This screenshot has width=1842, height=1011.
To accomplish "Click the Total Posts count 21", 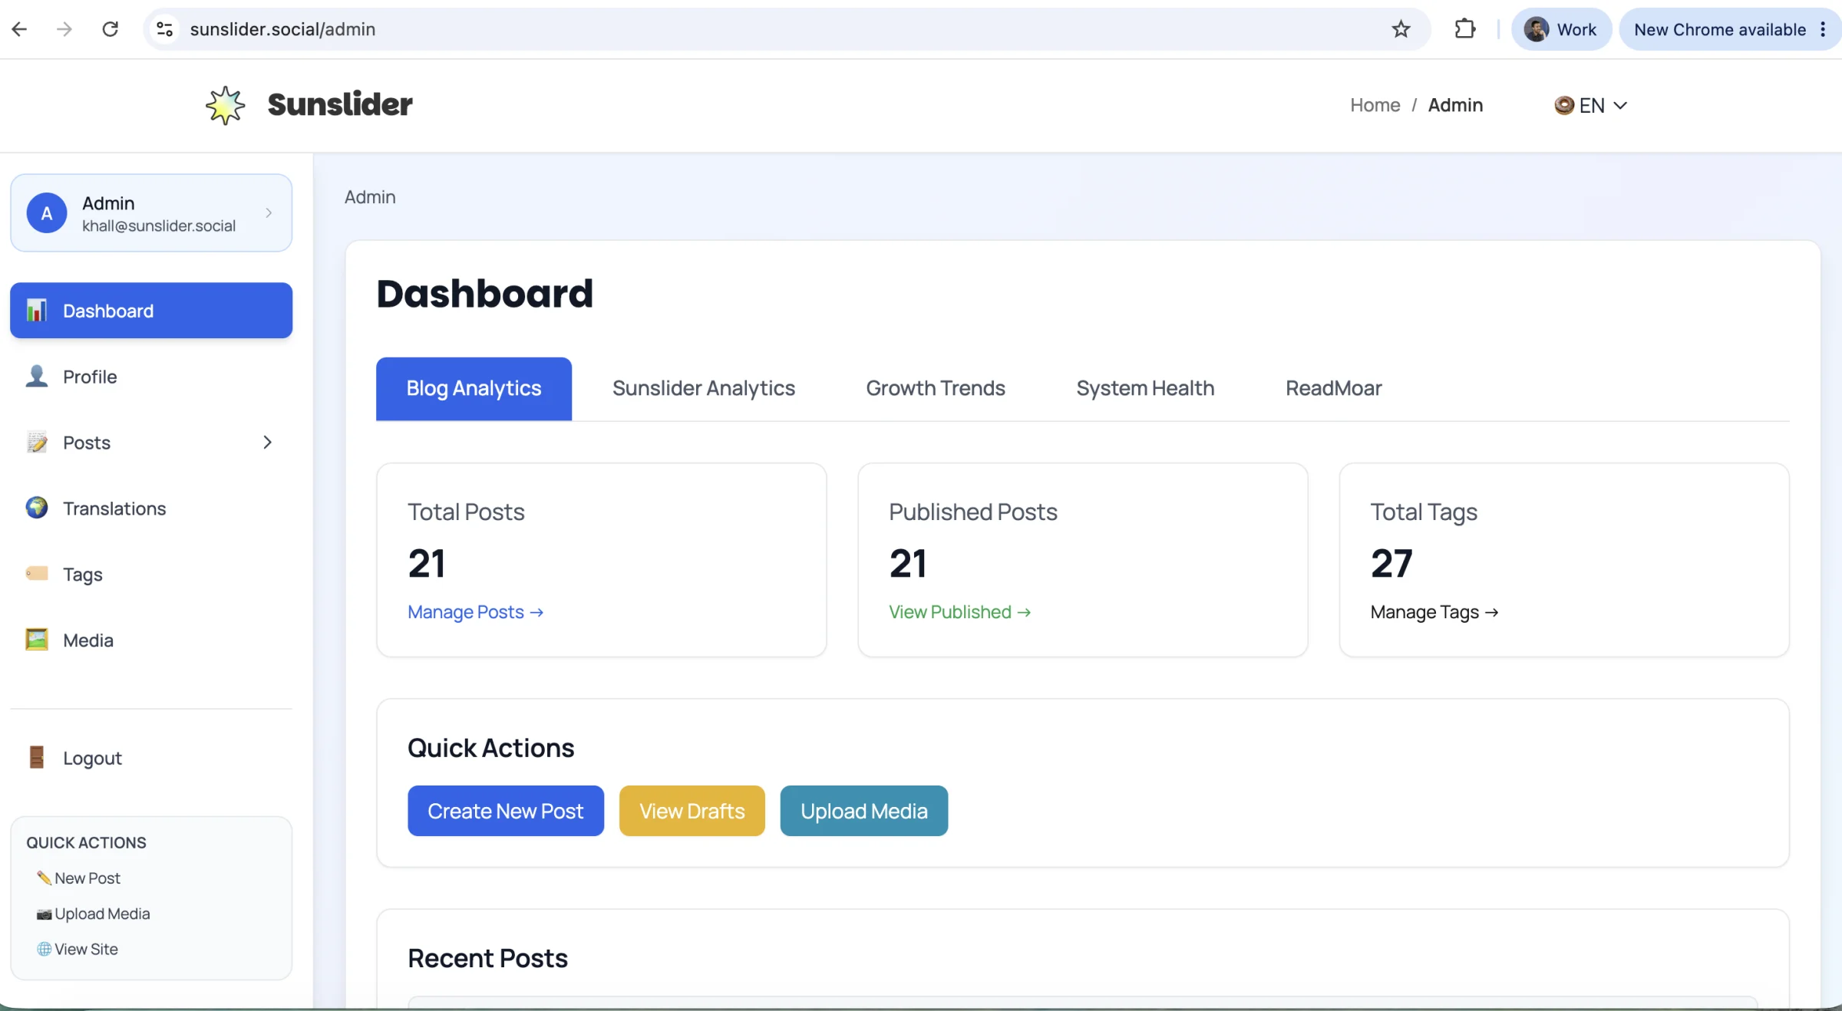I will (427, 564).
